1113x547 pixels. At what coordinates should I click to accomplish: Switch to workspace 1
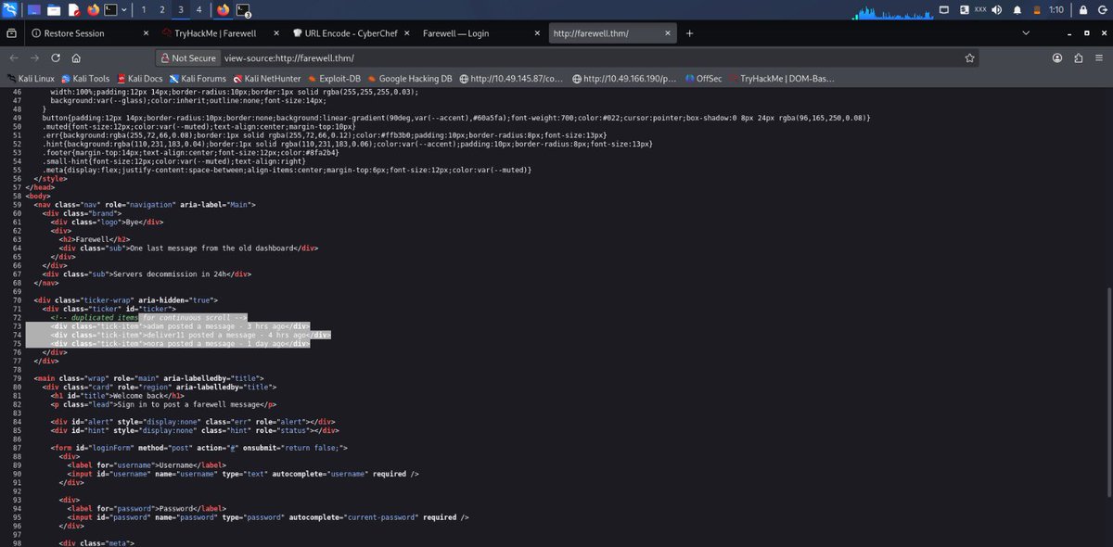pos(144,10)
